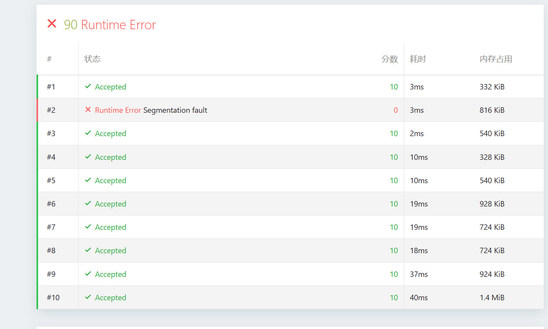Click the Segmentation fault message text
The width and height of the screenshot is (548, 329).
click(175, 110)
